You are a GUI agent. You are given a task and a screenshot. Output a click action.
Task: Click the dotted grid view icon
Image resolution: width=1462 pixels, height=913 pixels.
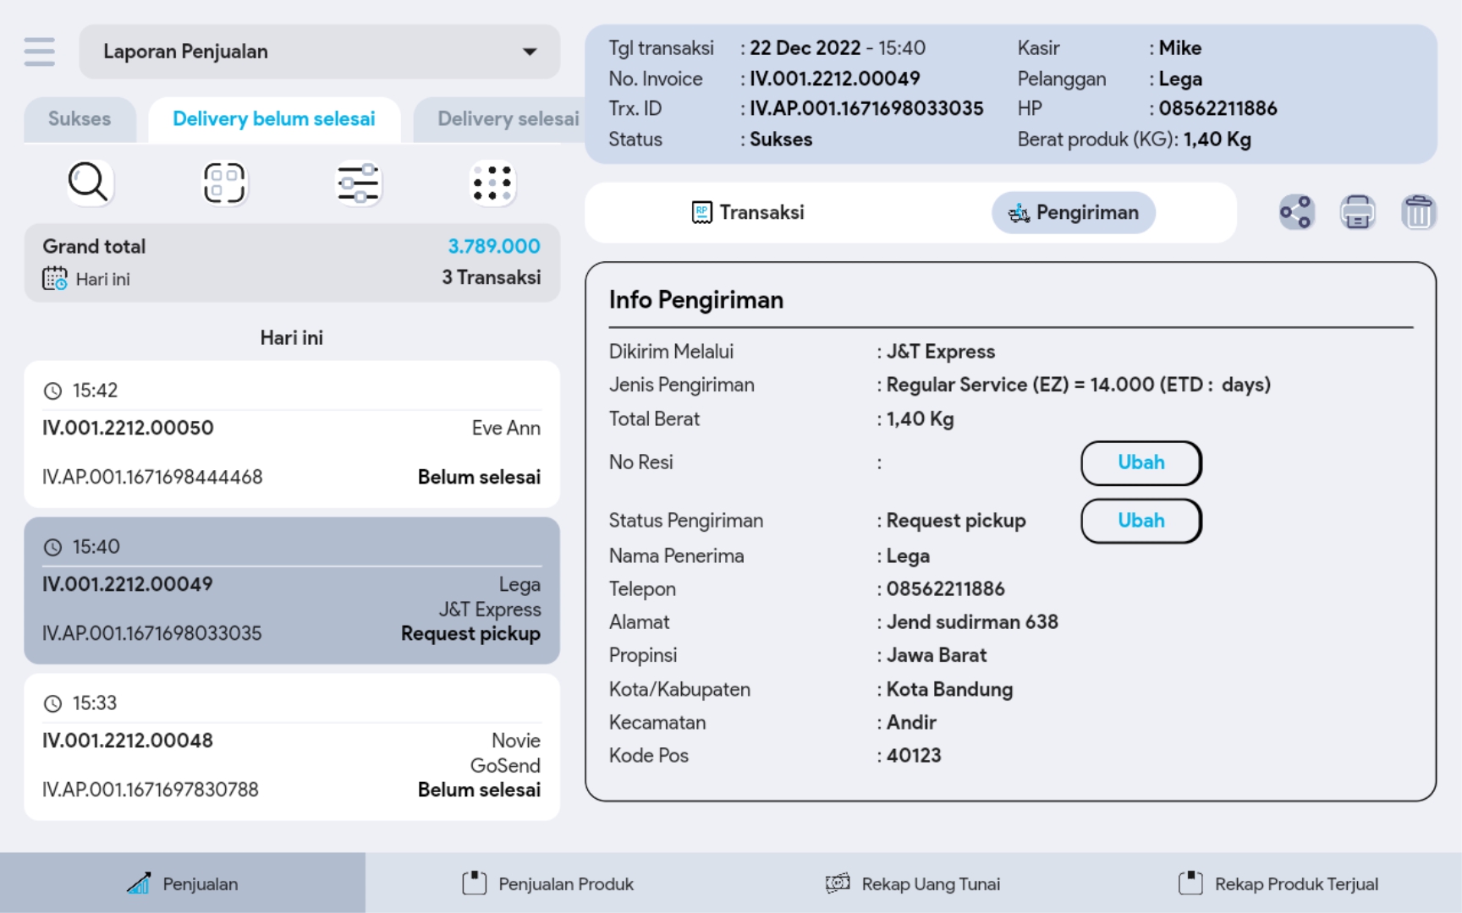pos(492,183)
